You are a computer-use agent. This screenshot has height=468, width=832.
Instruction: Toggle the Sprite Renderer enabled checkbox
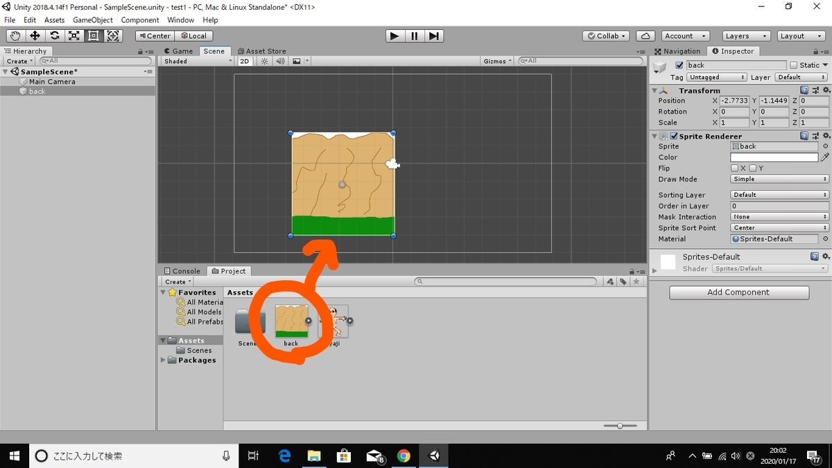click(x=674, y=137)
